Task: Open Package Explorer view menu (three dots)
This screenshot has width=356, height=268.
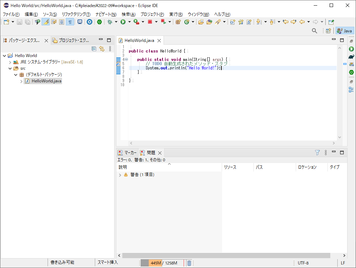Action: (x=110, y=49)
